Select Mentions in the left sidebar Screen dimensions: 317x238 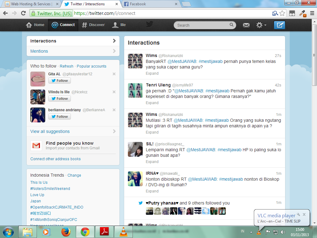coord(73,51)
